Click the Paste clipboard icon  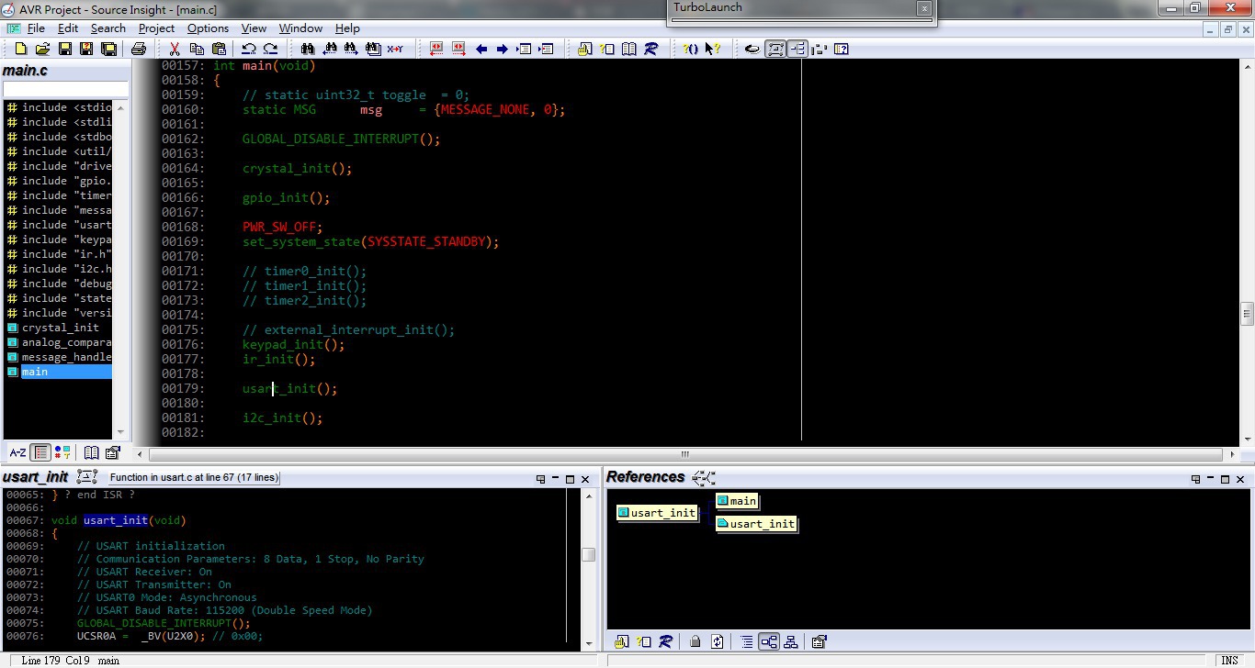[219, 49]
